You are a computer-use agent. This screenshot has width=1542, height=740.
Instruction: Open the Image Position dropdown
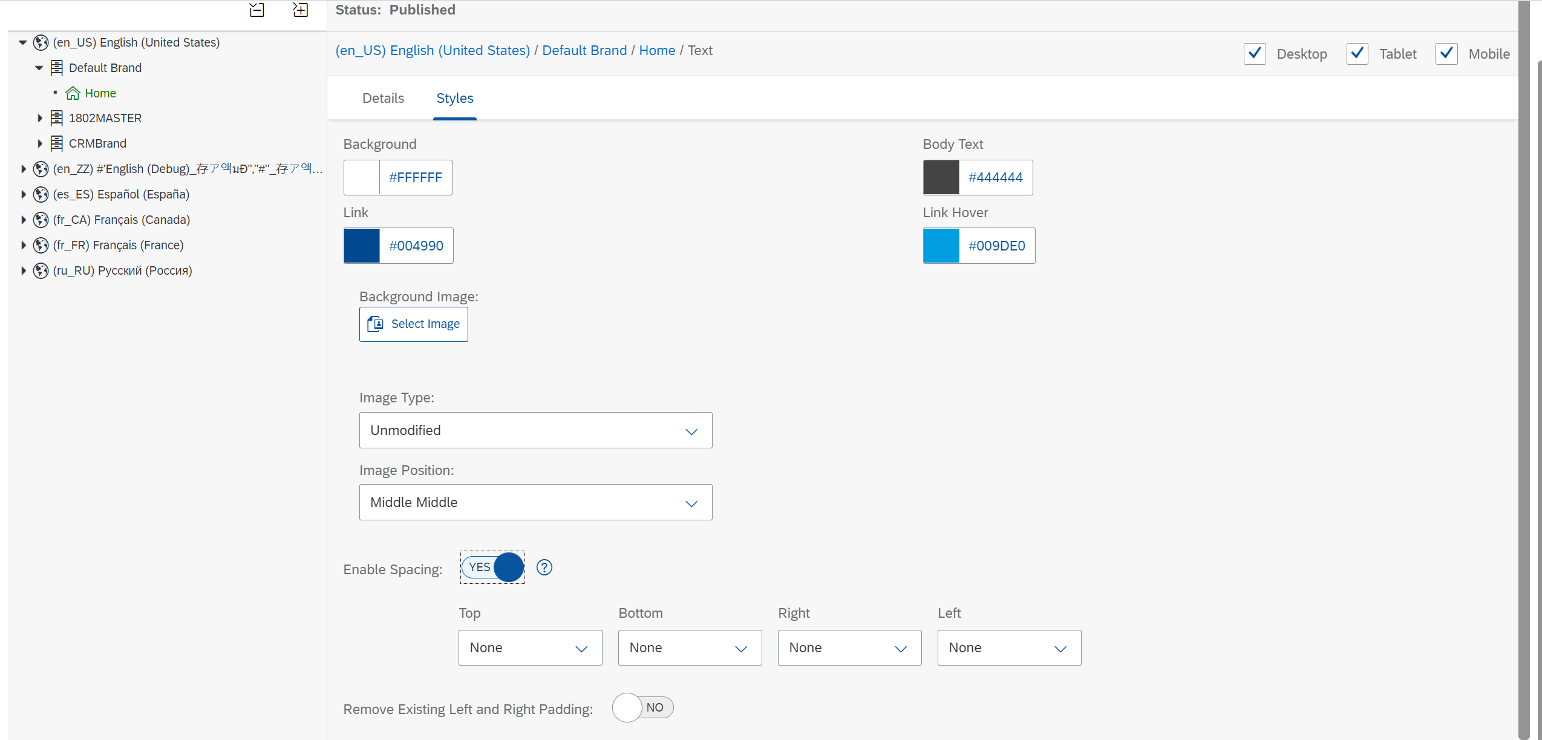click(x=535, y=502)
